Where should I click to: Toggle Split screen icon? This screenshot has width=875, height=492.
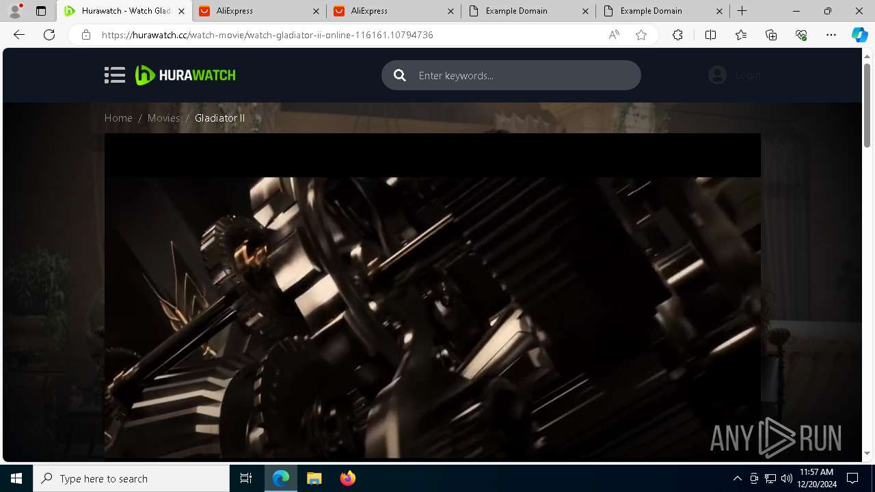point(710,35)
